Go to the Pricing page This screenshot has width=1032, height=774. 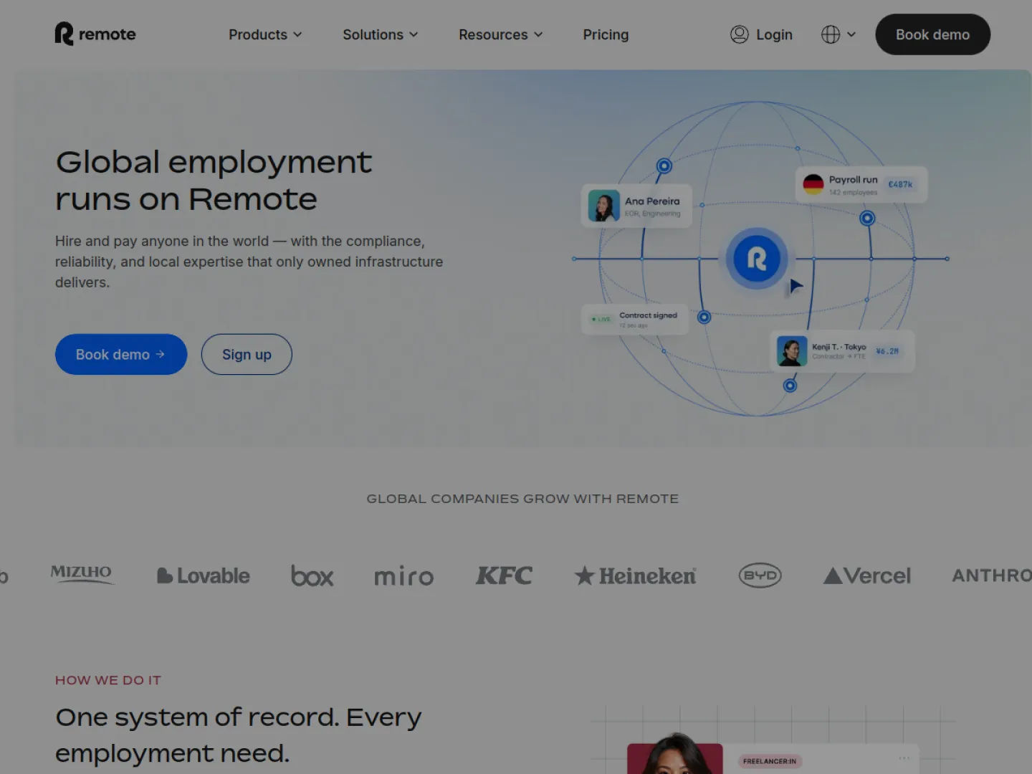point(606,34)
